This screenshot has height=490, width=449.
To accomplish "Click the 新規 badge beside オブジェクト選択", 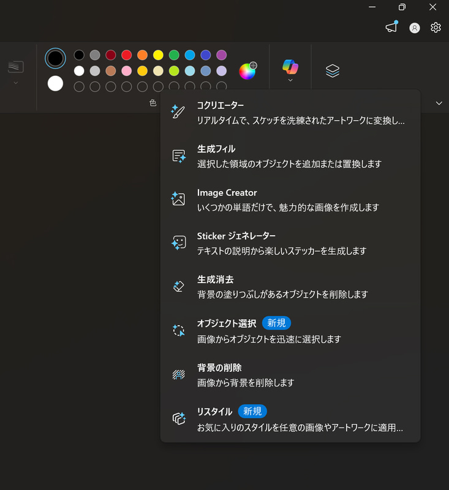I will 276,323.
